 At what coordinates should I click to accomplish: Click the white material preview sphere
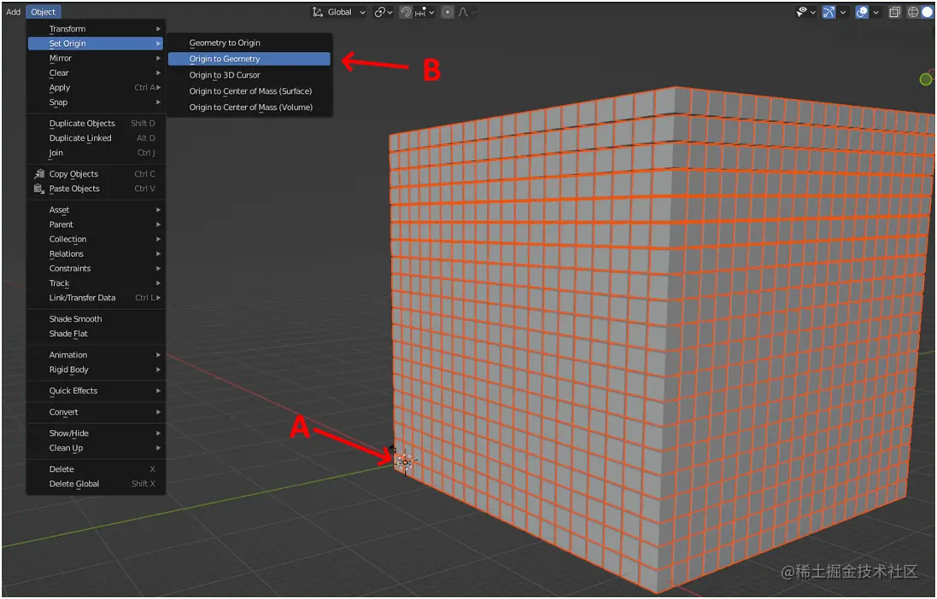point(927,12)
